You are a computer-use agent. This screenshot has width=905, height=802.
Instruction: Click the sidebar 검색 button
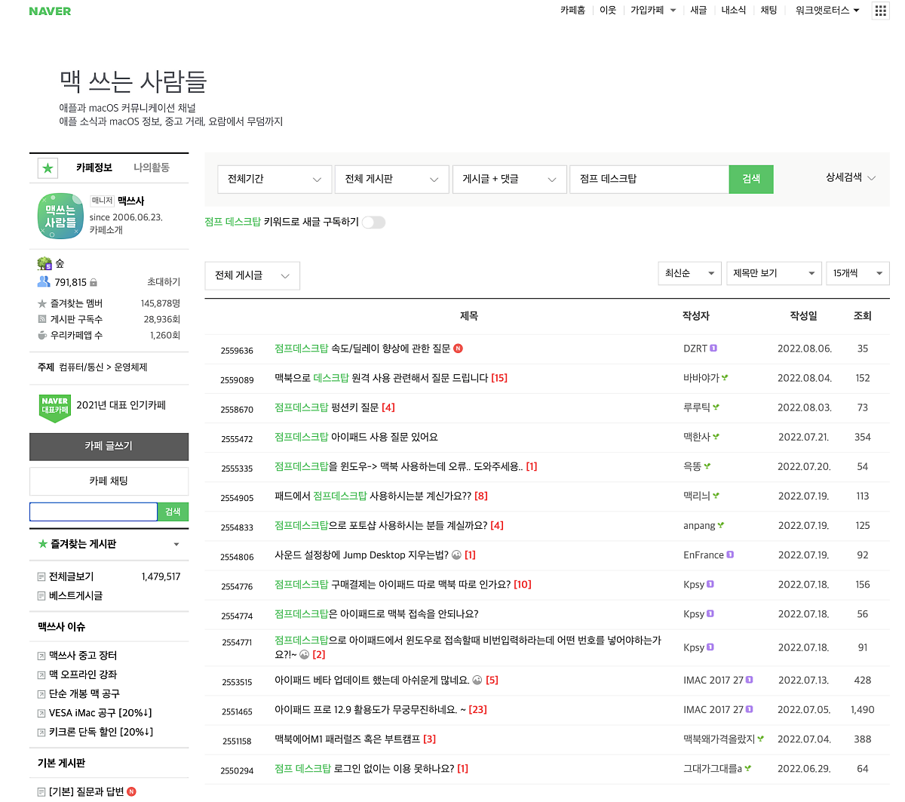click(x=173, y=512)
